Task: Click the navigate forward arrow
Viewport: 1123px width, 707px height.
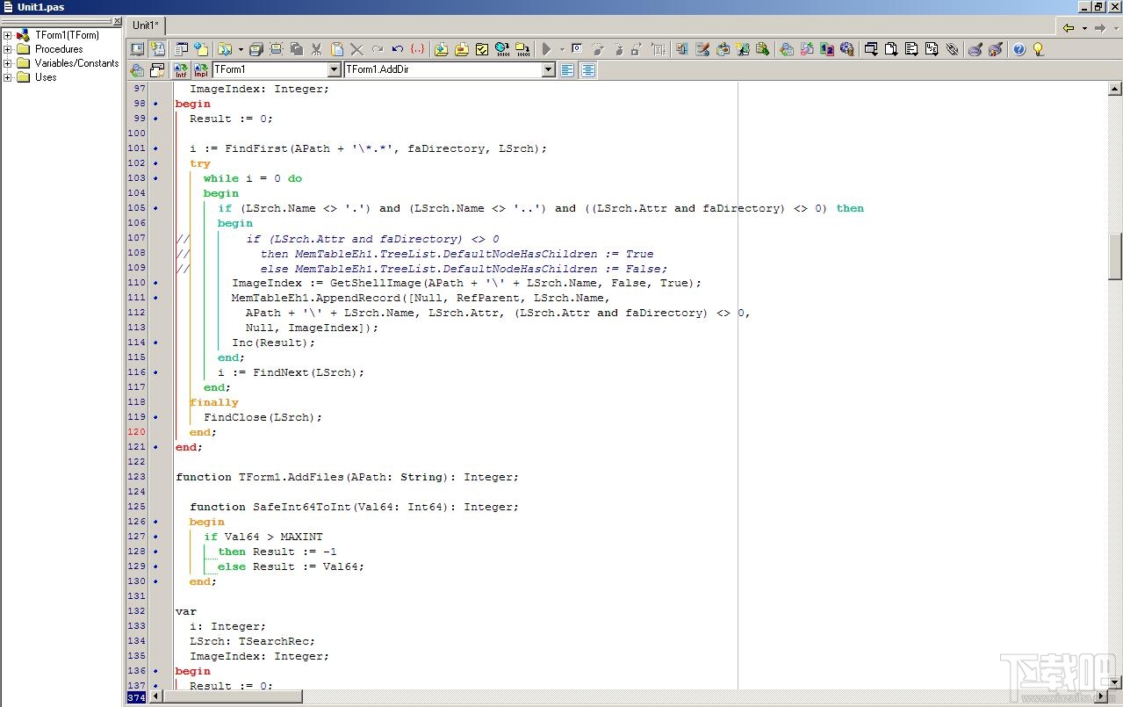Action: click(x=1099, y=28)
